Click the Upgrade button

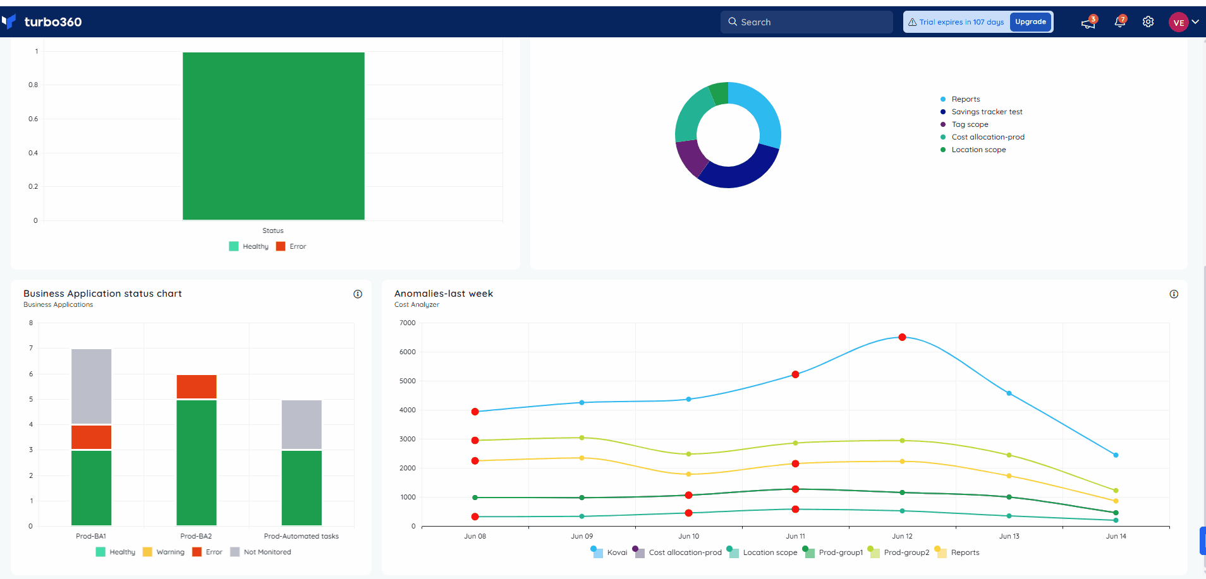pos(1030,22)
